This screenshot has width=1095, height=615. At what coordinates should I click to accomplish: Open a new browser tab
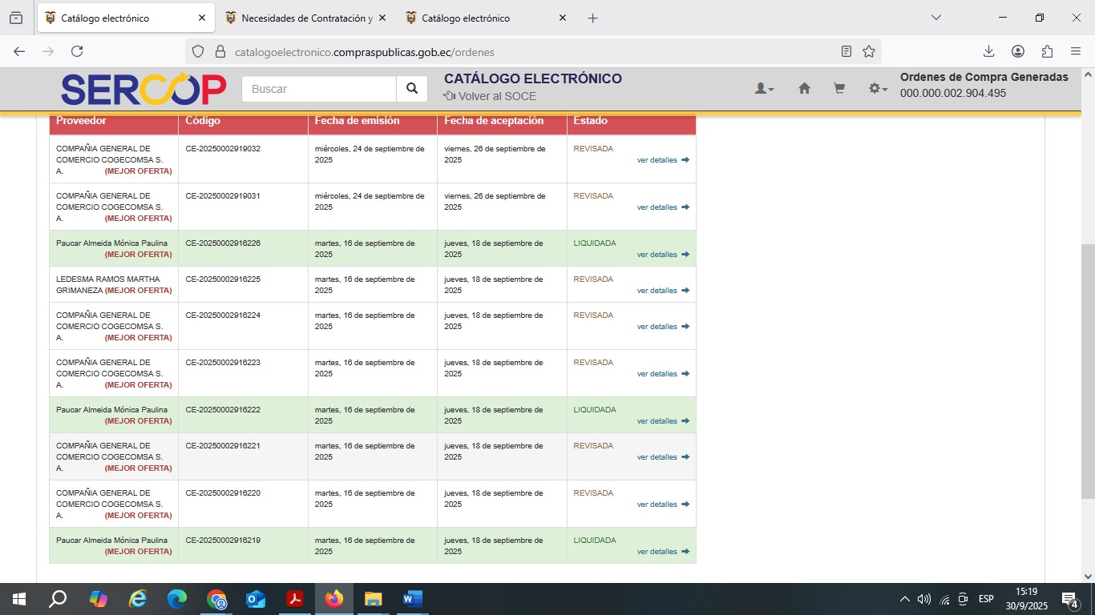[x=592, y=18]
